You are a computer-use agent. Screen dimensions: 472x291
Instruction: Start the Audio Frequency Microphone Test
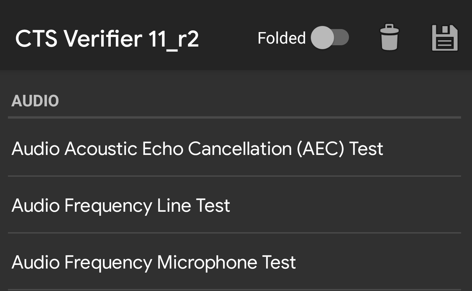pos(154,262)
